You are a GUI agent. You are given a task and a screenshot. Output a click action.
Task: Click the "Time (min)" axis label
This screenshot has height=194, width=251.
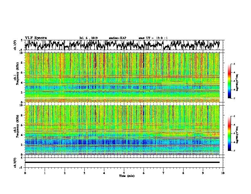[127, 176]
